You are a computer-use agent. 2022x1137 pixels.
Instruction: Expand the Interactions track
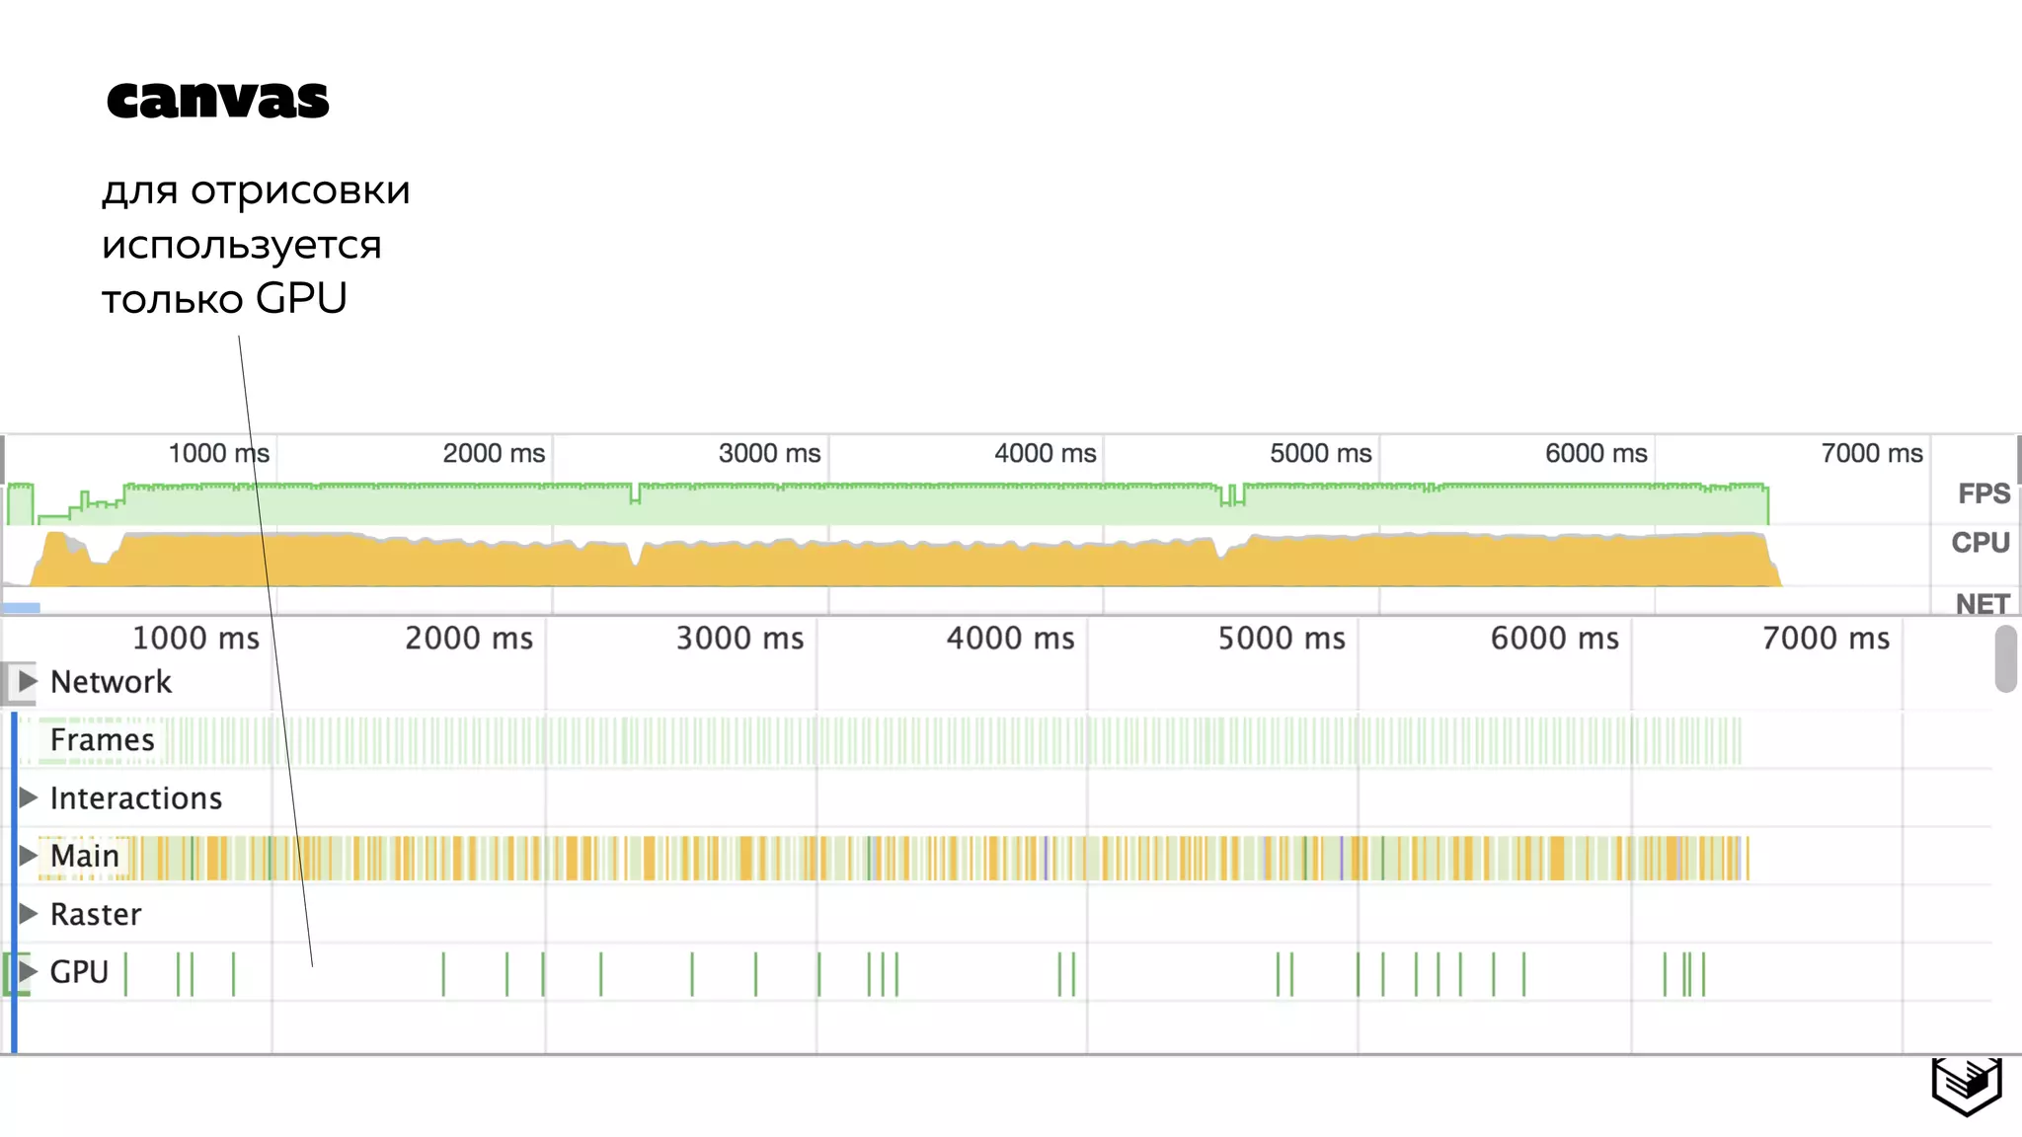click(28, 797)
